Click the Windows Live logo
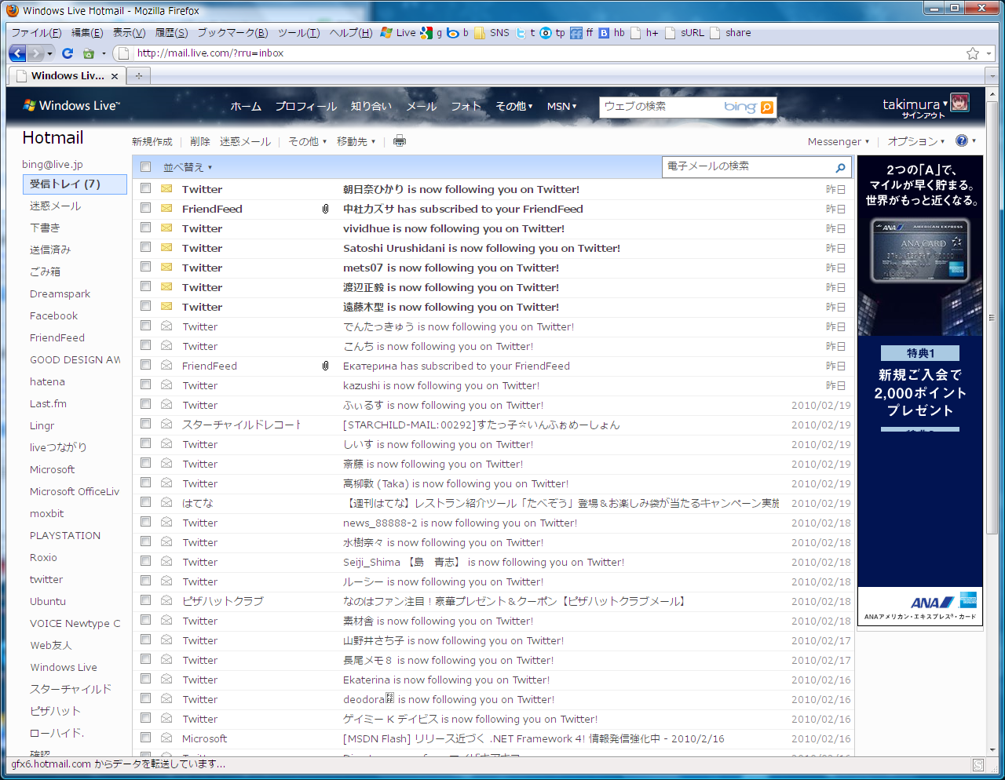The image size is (1005, 780). pos(71,105)
